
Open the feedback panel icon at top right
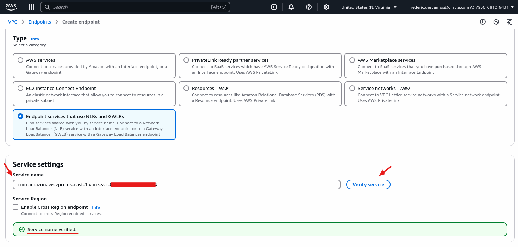tap(510, 21)
